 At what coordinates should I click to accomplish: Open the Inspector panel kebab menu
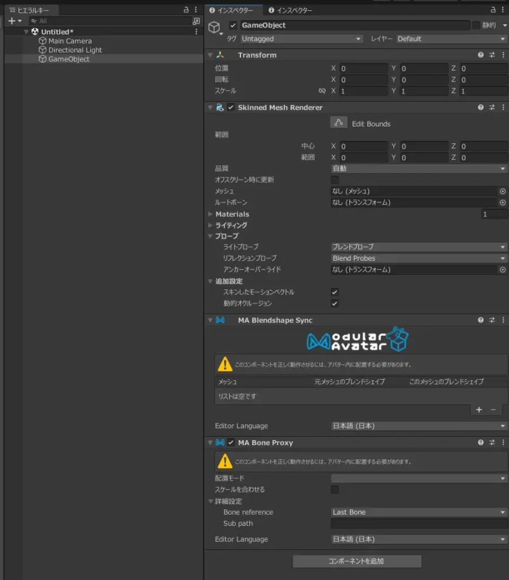pos(503,10)
